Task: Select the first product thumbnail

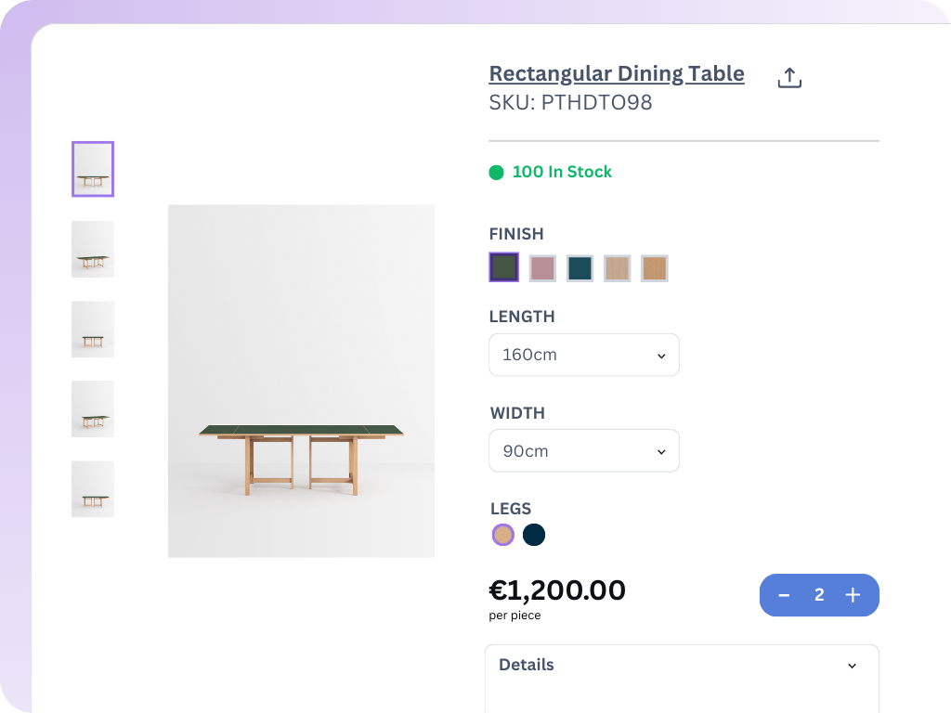Action: (93, 169)
